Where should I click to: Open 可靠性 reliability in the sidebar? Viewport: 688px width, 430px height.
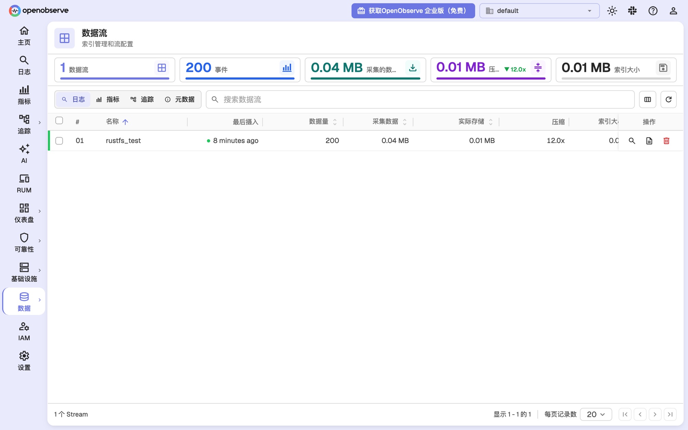tap(24, 243)
